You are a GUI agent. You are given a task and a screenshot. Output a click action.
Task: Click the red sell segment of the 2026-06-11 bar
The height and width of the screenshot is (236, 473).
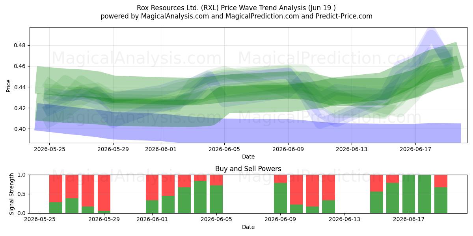click(x=312, y=190)
